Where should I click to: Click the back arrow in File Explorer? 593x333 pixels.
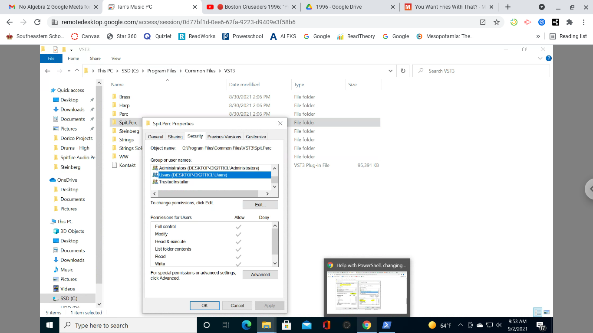click(x=47, y=70)
